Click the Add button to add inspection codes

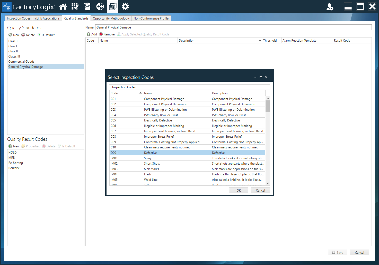coord(92,34)
